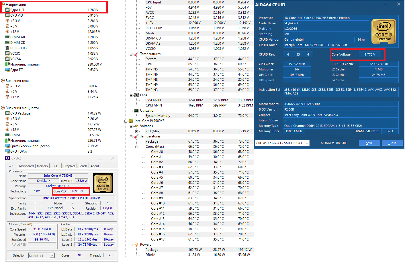The width and height of the screenshot is (407, 262).
Task: Click the chip icon beside CPU VID
Action: 7,15
